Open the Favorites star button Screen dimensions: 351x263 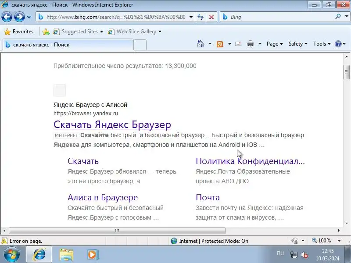pos(19,32)
